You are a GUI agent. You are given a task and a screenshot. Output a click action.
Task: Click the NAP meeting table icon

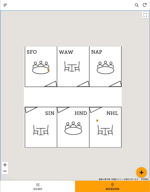[x=105, y=67]
